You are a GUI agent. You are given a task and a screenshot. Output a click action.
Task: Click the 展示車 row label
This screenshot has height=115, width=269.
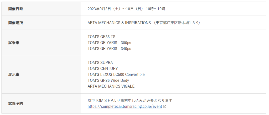[14, 75]
